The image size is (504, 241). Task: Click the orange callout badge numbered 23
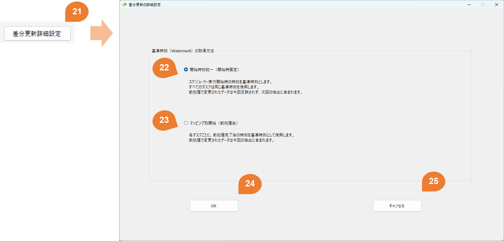pyautogui.click(x=164, y=120)
